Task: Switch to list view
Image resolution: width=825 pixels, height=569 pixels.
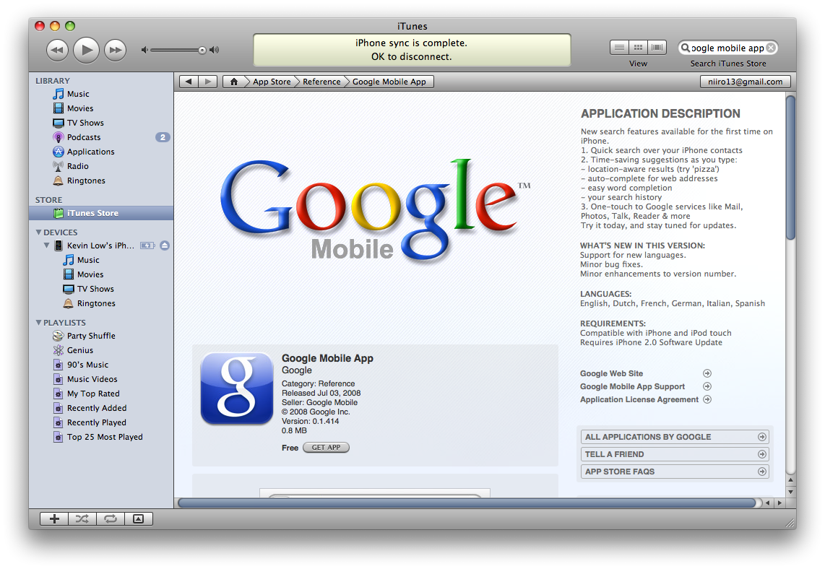Action: click(x=620, y=48)
